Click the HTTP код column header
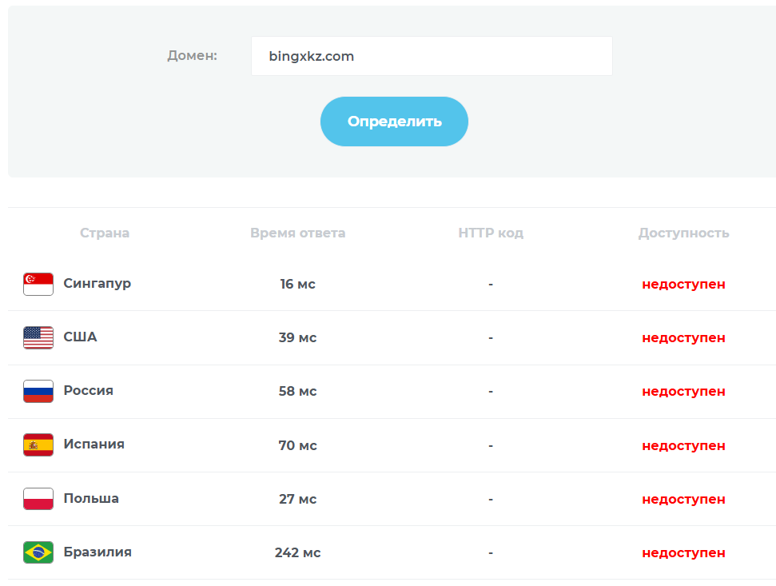This screenshot has height=586, width=776. pos(491,233)
